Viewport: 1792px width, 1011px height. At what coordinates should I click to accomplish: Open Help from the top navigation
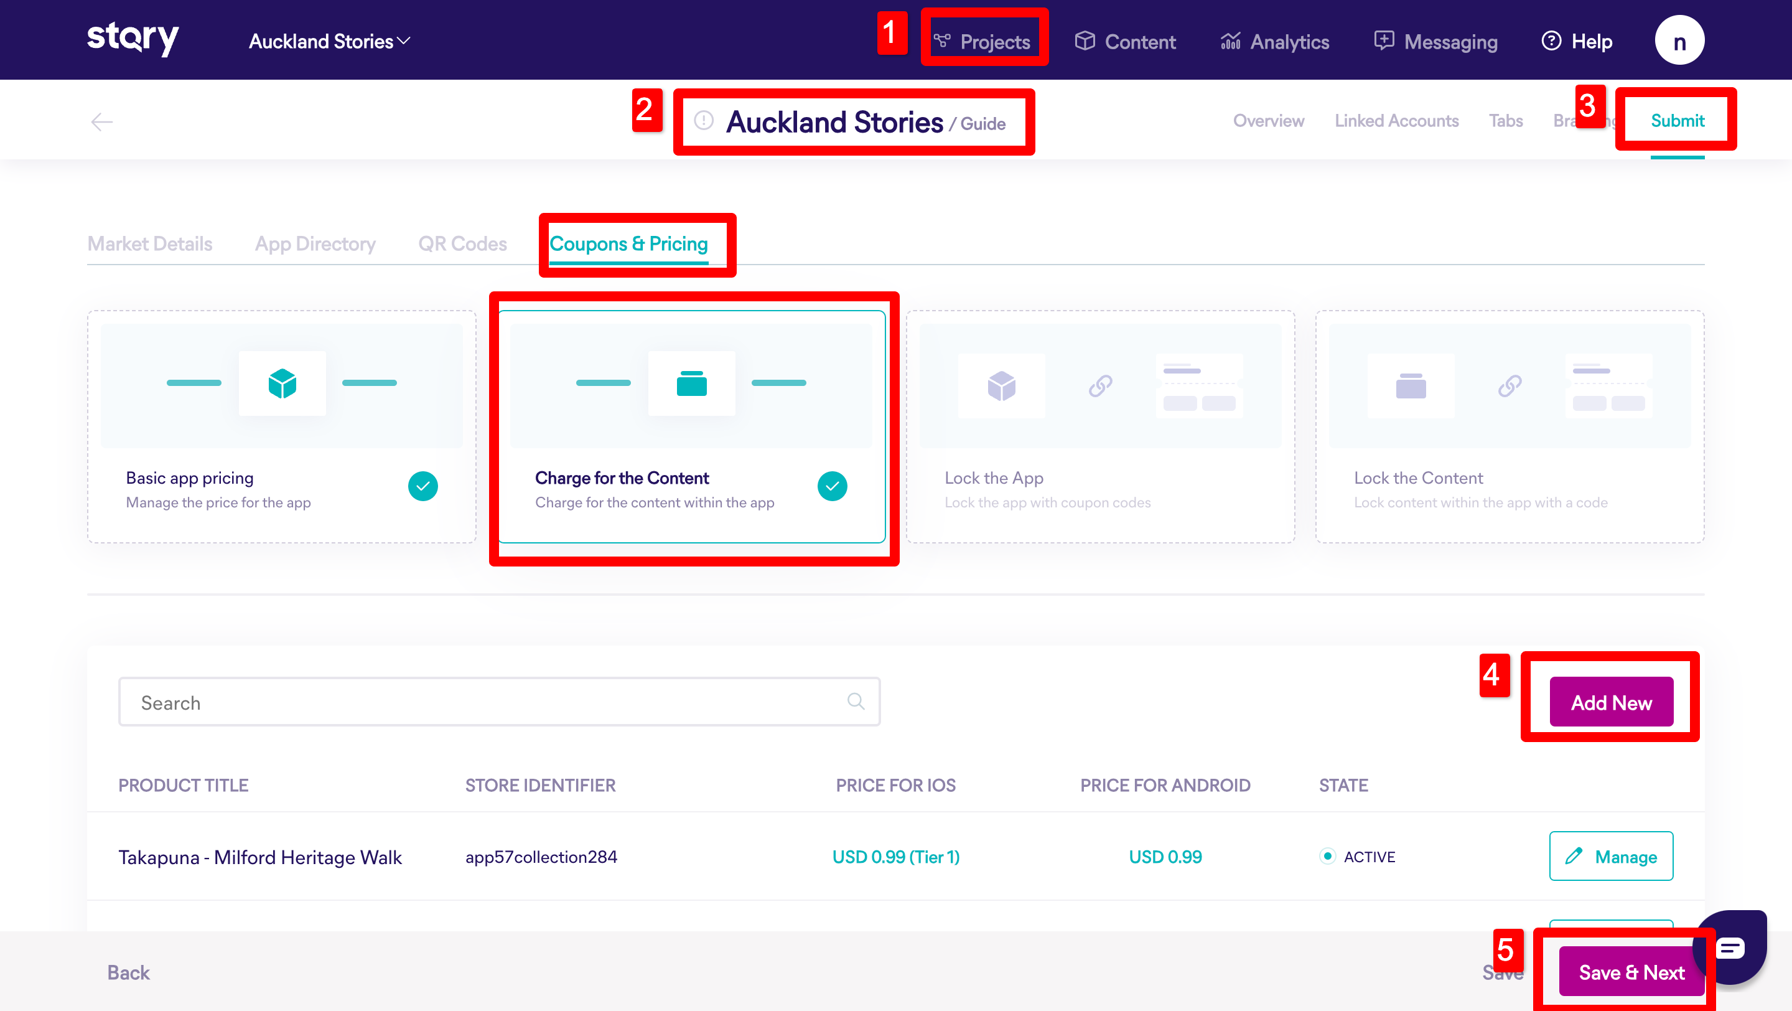[x=1577, y=41]
